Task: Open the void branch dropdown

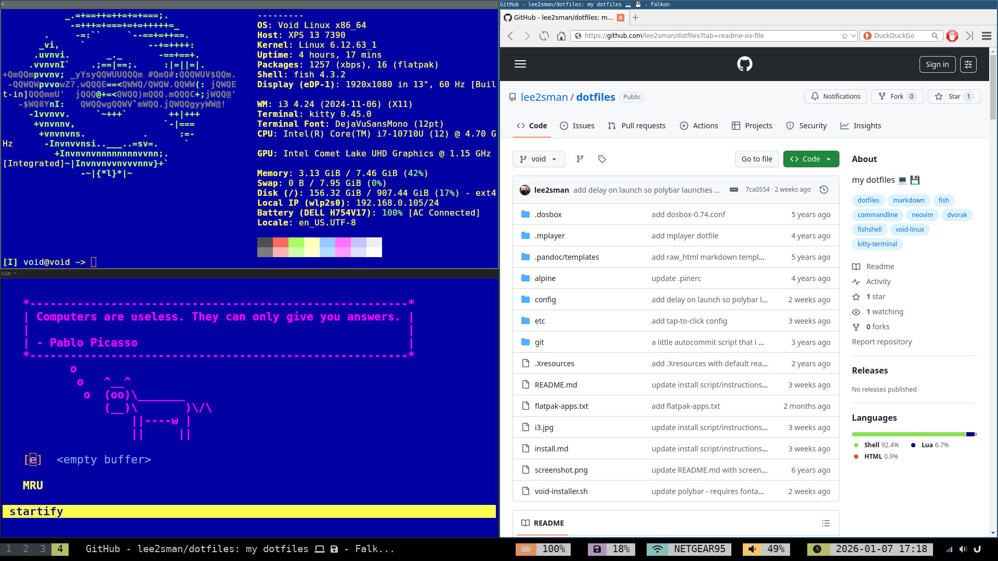Action: point(539,159)
